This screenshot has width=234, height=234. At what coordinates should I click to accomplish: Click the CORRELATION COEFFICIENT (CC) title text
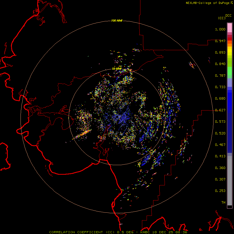tap(82, 232)
